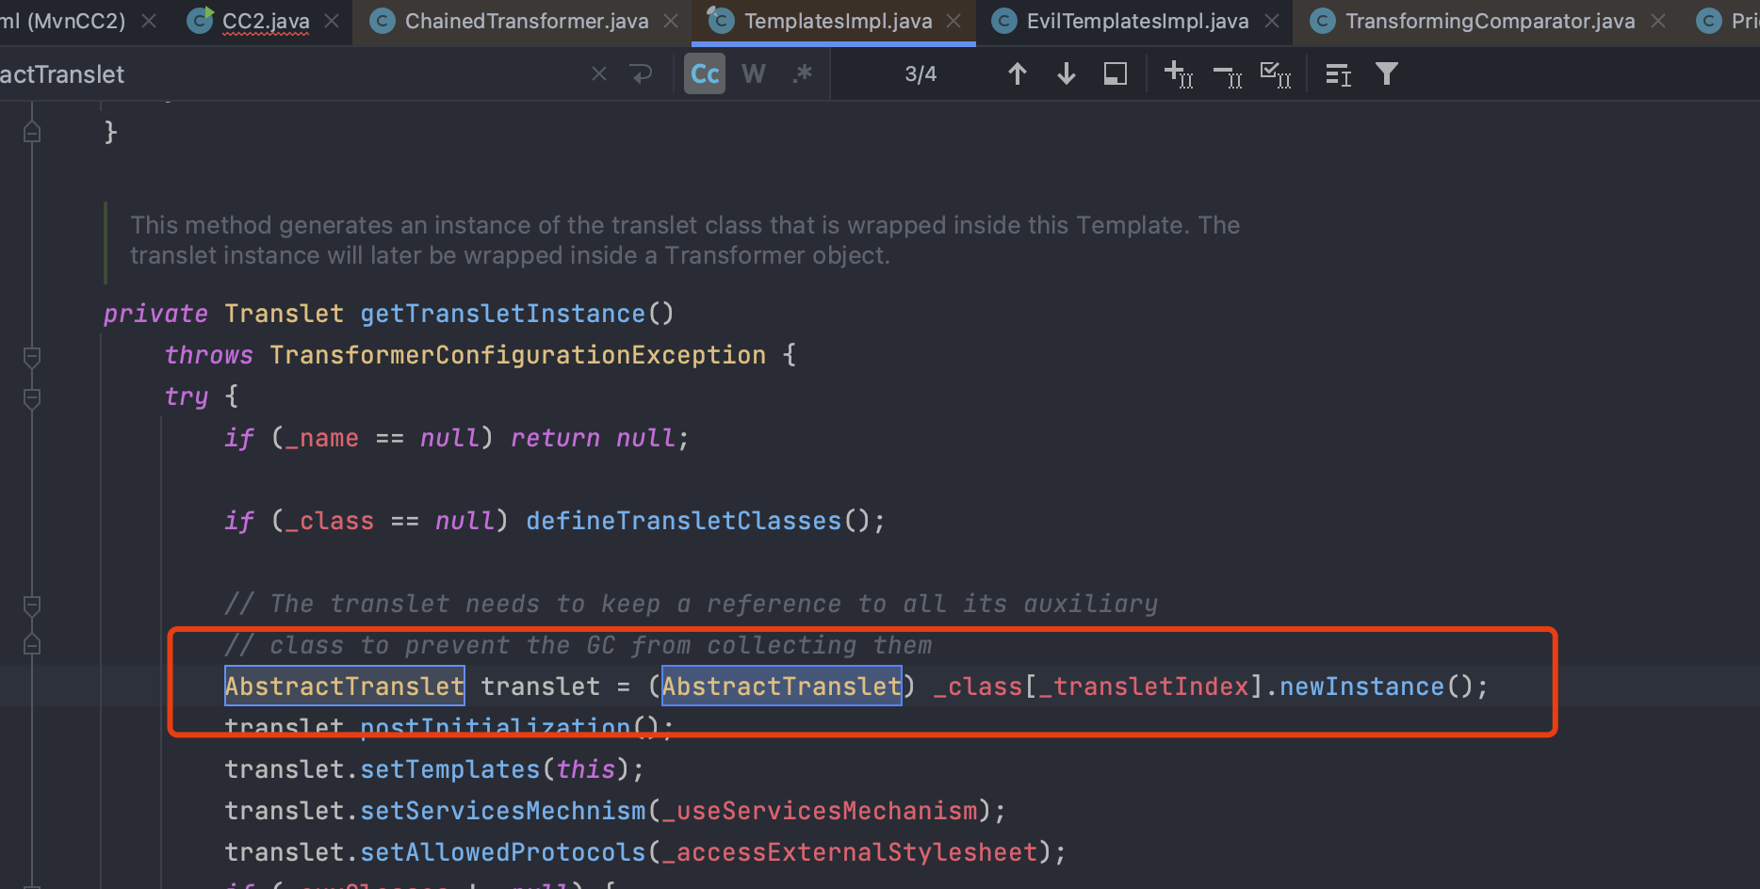Switch to ChainedTransformer.java tab
The height and width of the screenshot is (889, 1760).
[526, 21]
